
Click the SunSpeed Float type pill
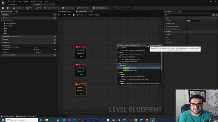tap(34, 49)
